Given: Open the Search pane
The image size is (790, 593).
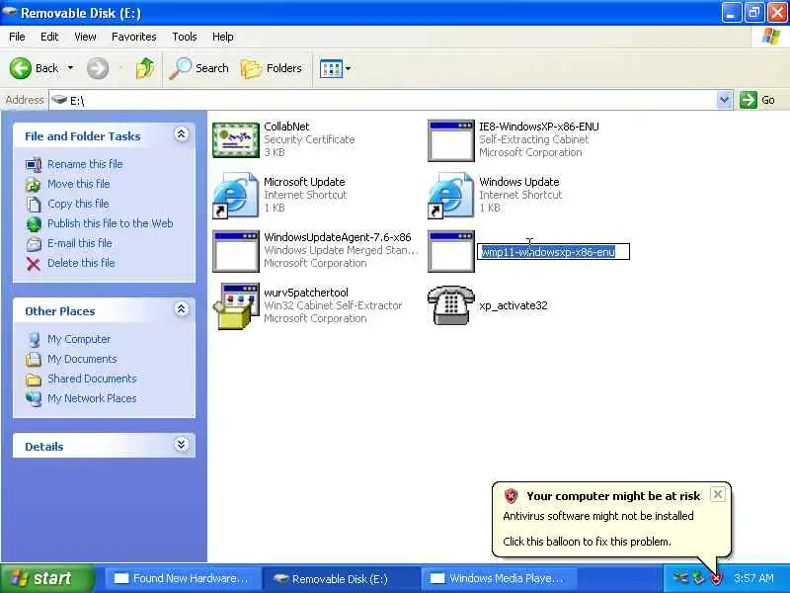Looking at the screenshot, I should click(x=199, y=68).
